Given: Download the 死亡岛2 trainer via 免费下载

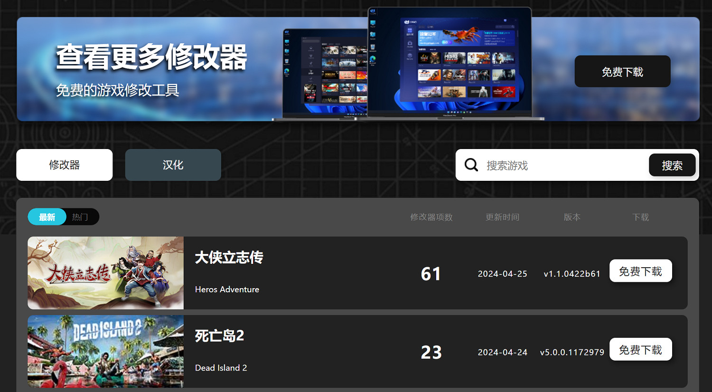Looking at the screenshot, I should point(640,350).
